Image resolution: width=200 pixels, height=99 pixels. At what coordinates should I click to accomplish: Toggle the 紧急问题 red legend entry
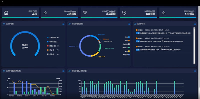click(53, 46)
